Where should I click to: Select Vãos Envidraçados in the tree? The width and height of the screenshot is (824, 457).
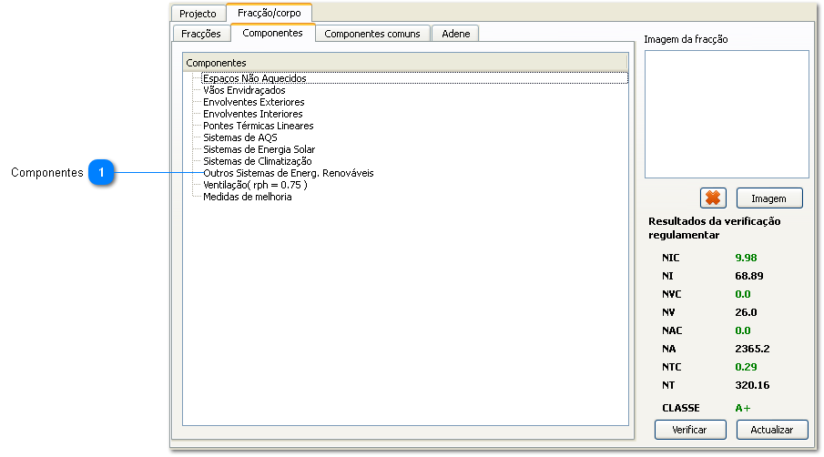click(243, 90)
